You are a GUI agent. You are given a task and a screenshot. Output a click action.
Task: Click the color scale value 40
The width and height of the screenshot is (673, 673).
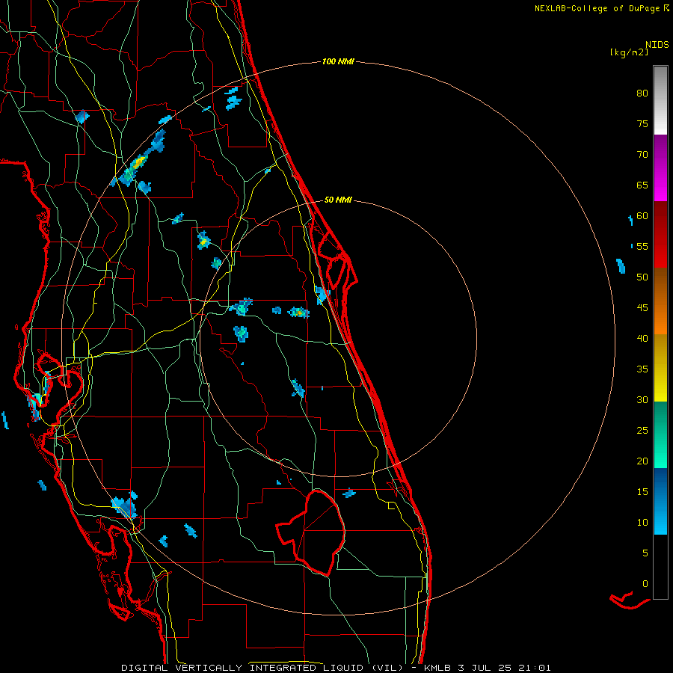coord(642,339)
